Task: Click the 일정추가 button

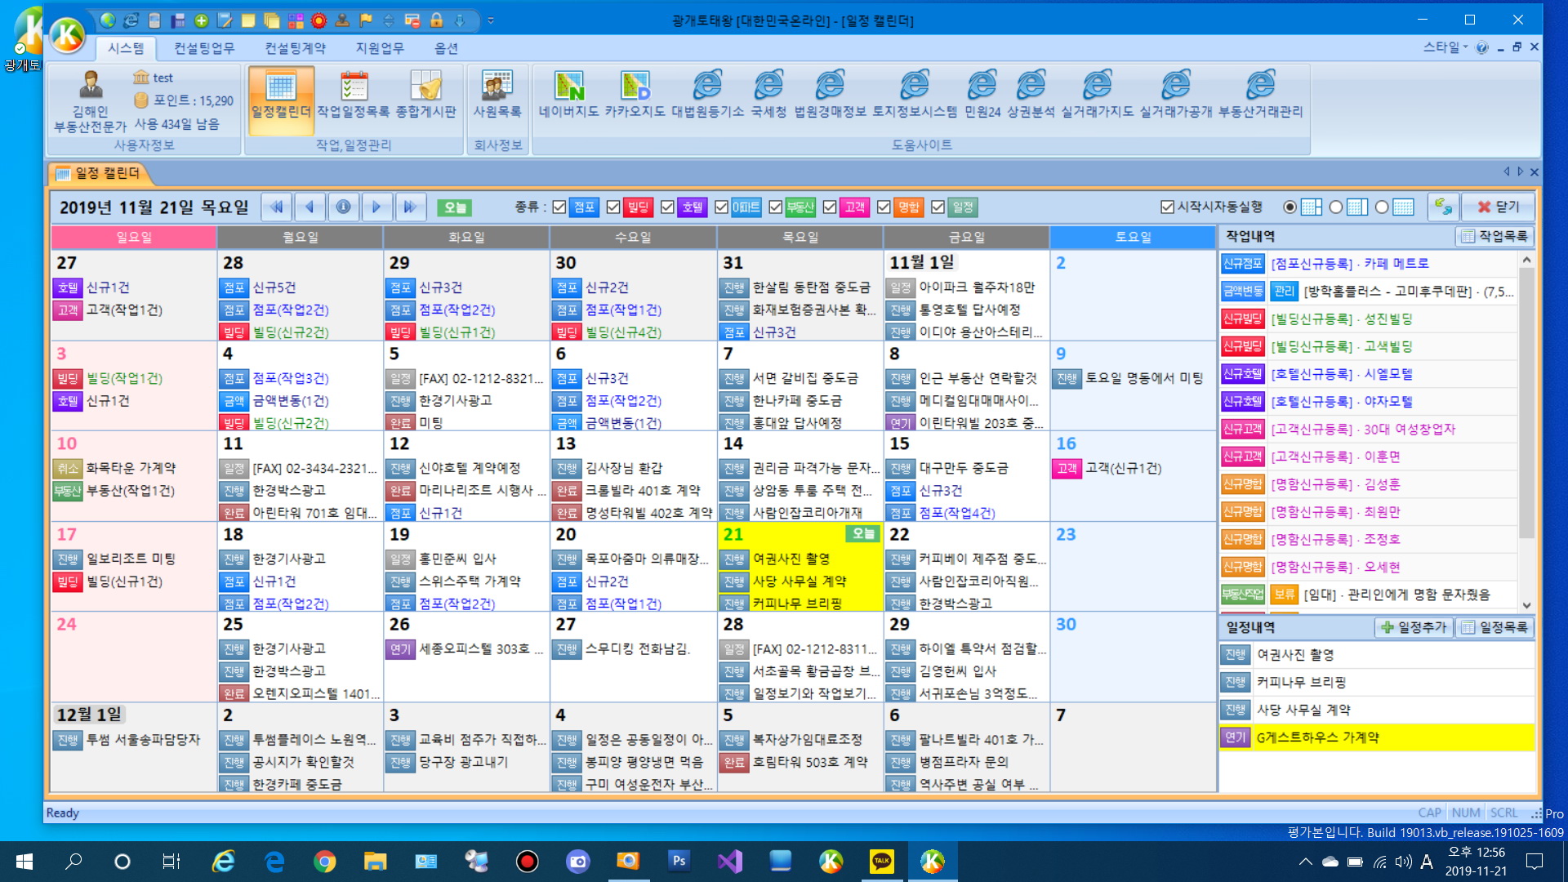Action: (x=1413, y=627)
